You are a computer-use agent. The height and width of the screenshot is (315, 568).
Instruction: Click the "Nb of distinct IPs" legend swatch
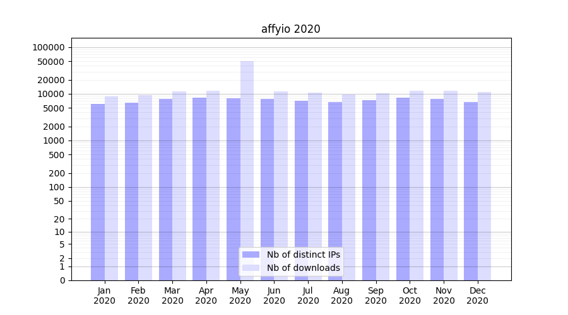point(251,255)
